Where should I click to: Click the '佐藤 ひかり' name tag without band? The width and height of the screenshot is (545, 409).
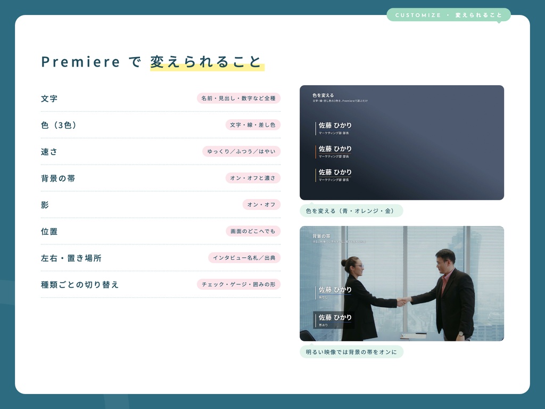(x=334, y=292)
